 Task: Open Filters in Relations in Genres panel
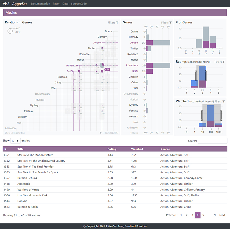point(113,23)
